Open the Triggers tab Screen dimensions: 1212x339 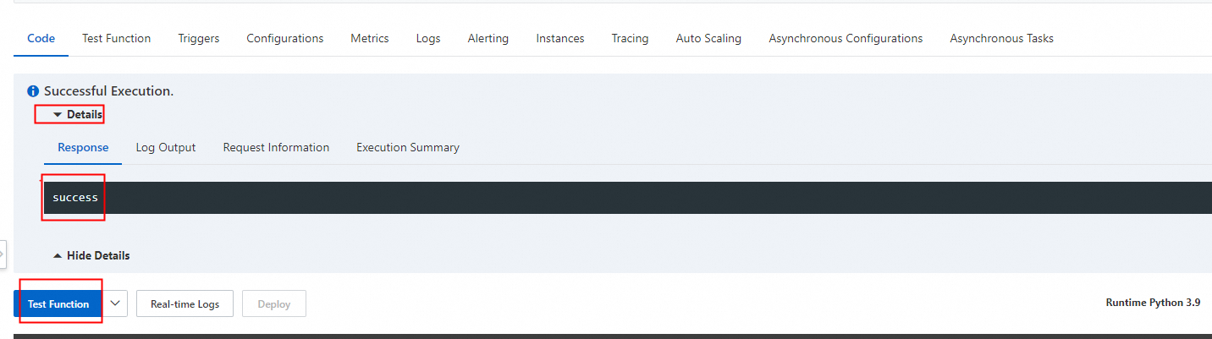(x=199, y=38)
